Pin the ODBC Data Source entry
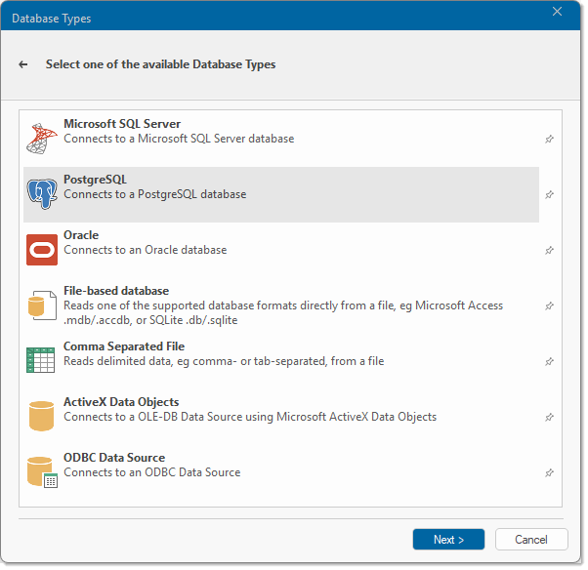 tap(549, 473)
